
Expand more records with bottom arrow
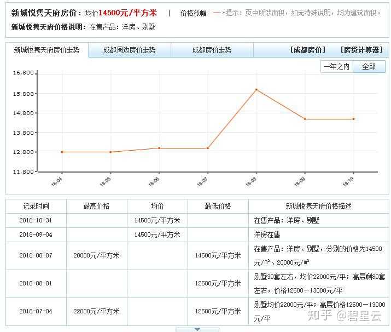tap(197, 330)
